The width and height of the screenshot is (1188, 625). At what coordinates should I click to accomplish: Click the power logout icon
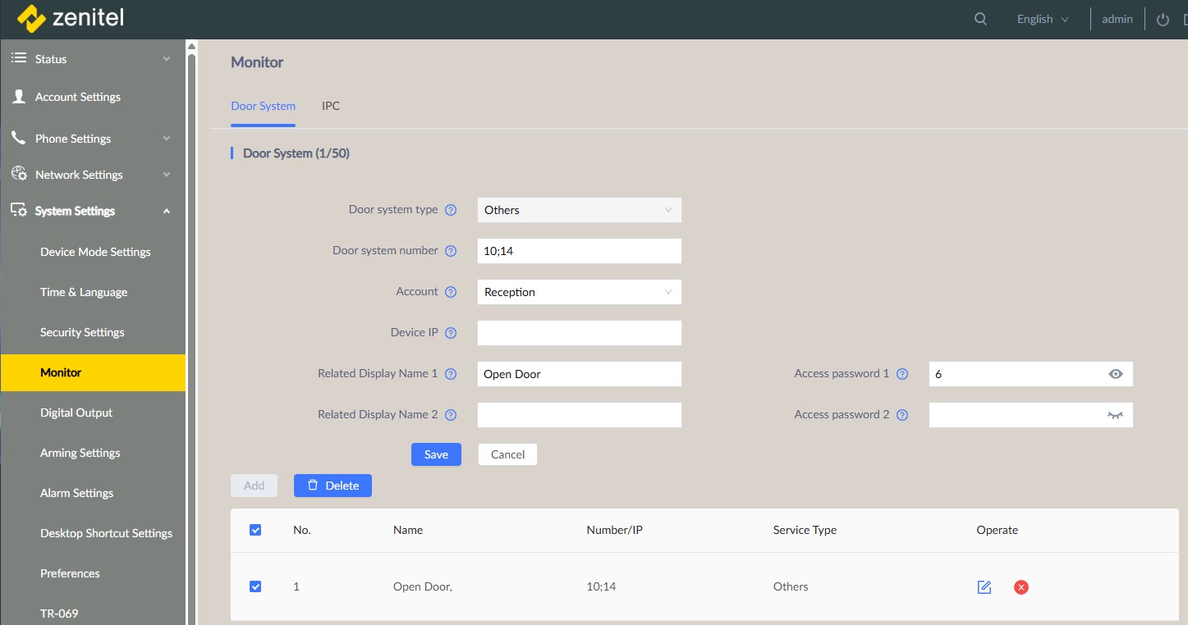tap(1163, 20)
